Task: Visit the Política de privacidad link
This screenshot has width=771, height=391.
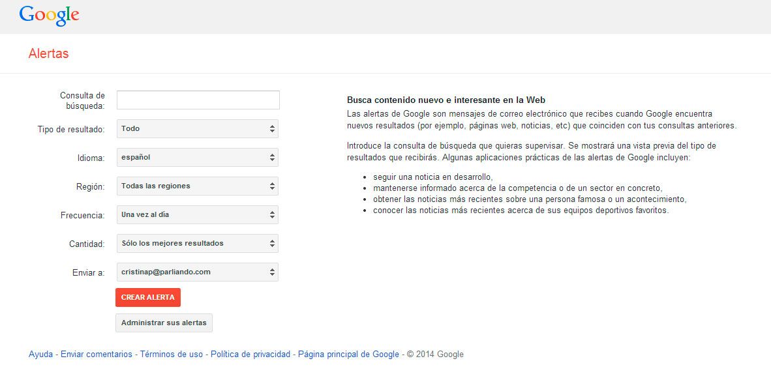Action: pos(250,355)
